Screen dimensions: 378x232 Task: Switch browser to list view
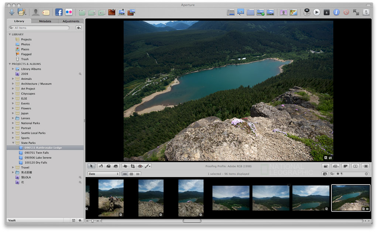(x=138, y=174)
